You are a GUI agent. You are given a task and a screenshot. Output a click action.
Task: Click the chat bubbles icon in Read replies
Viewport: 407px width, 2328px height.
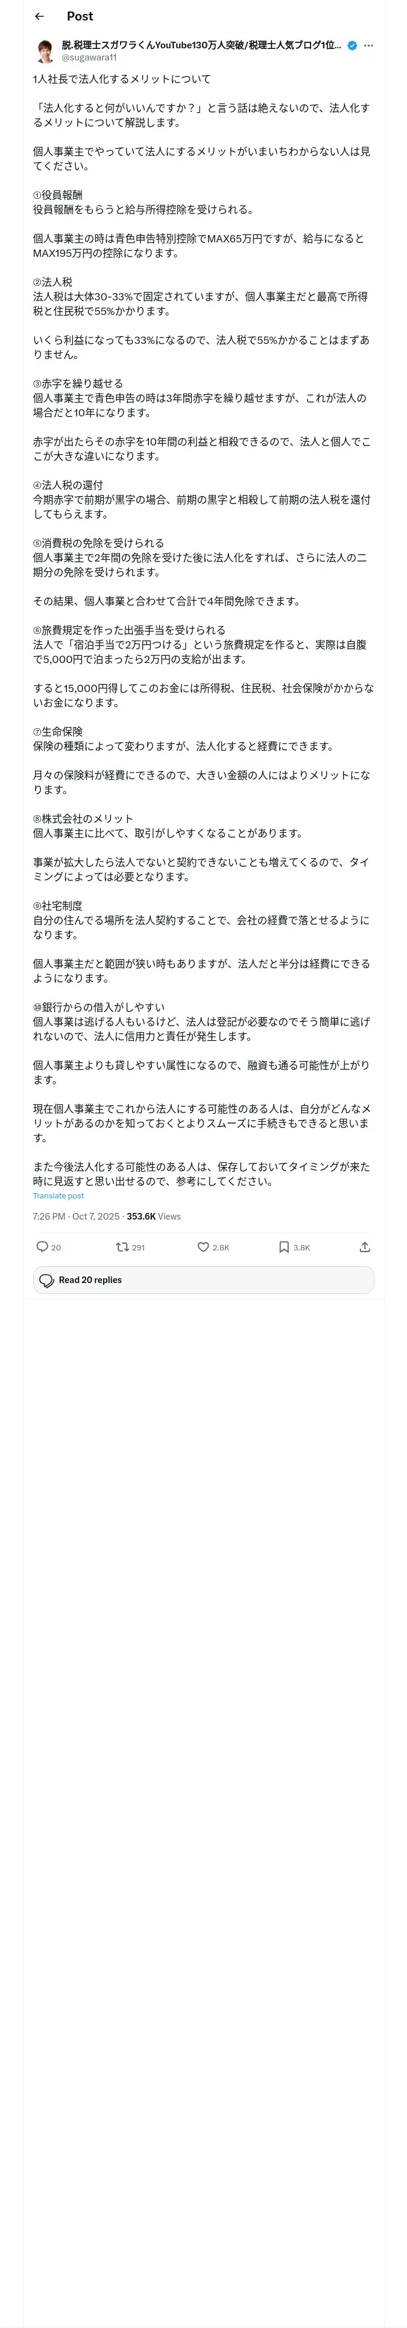pos(47,1279)
